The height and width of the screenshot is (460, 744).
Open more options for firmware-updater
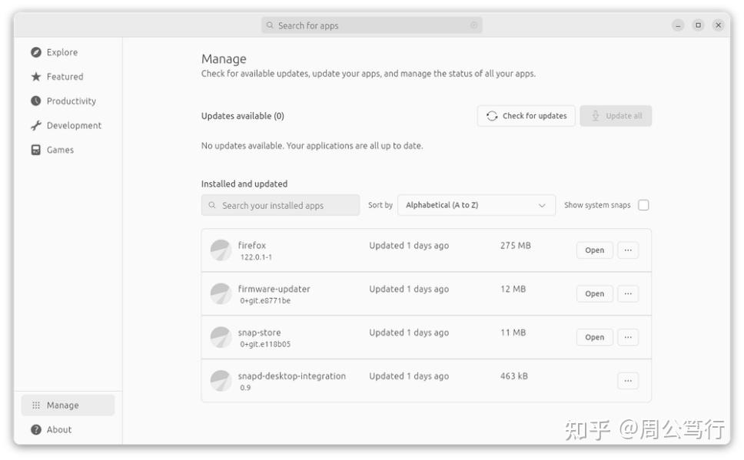[628, 294]
